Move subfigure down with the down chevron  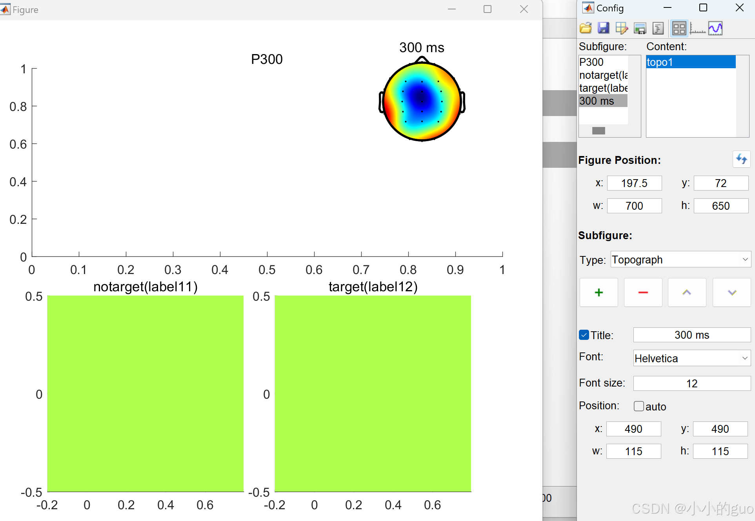coord(732,292)
